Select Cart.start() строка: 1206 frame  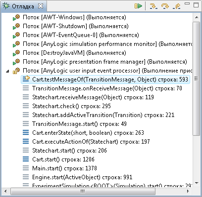pos(63,159)
